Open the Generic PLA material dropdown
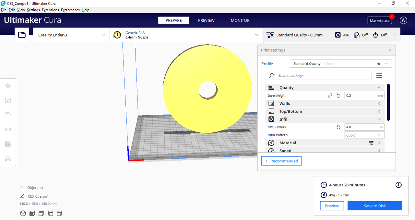 pos(186,35)
